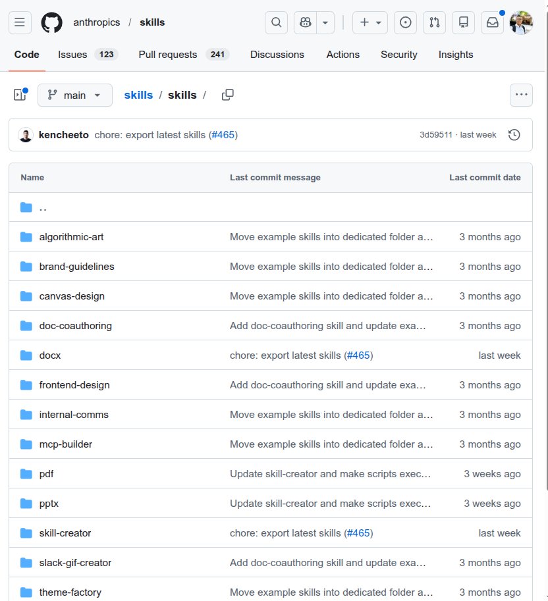The height and width of the screenshot is (601, 548).
Task: Open the latest commit message link
Action: [x=150, y=135]
